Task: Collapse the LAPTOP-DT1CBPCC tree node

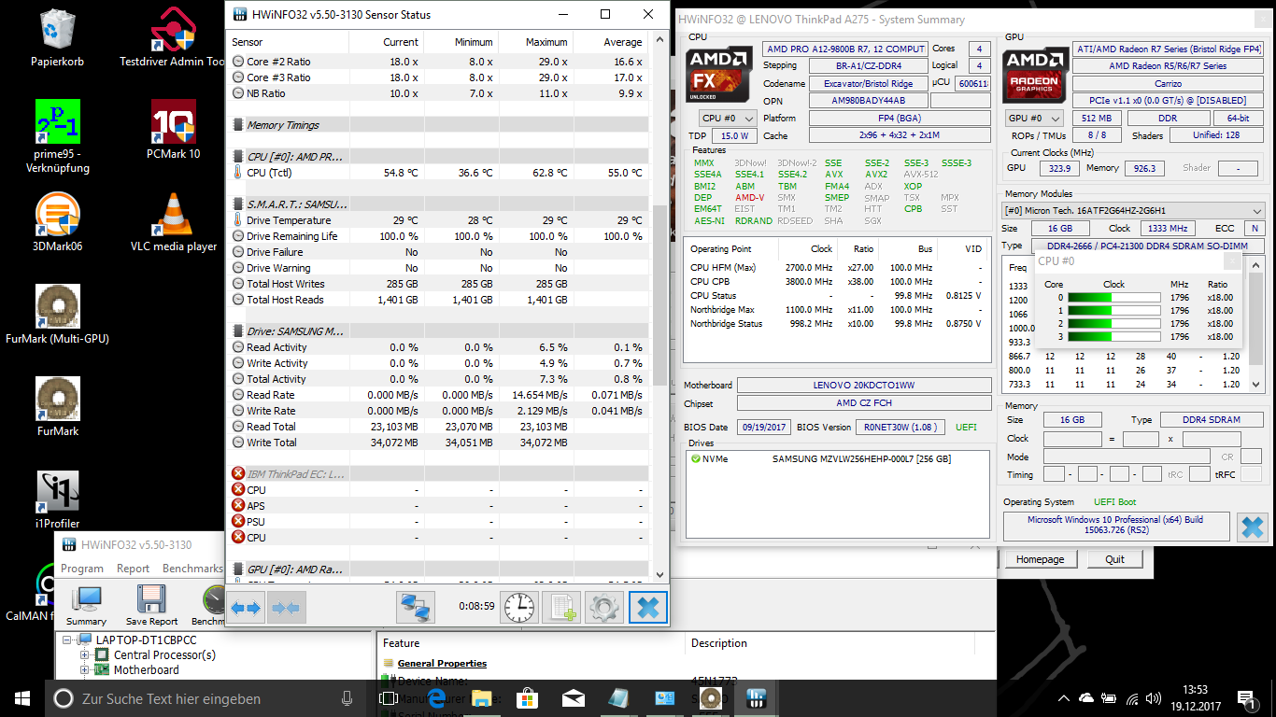Action: tap(68, 640)
